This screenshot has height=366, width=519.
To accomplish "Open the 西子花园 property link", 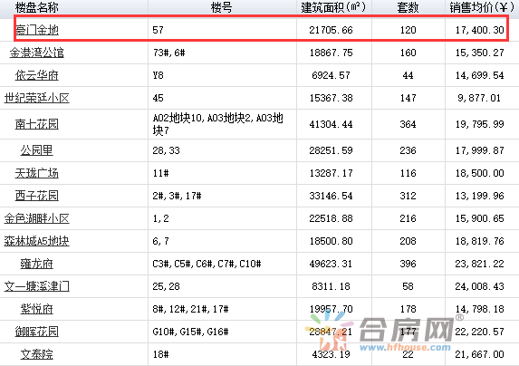I will 37,196.
